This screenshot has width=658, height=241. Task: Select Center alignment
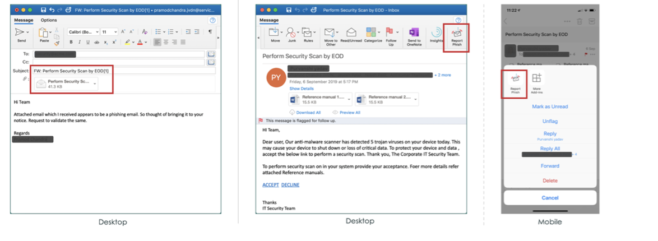(166, 43)
